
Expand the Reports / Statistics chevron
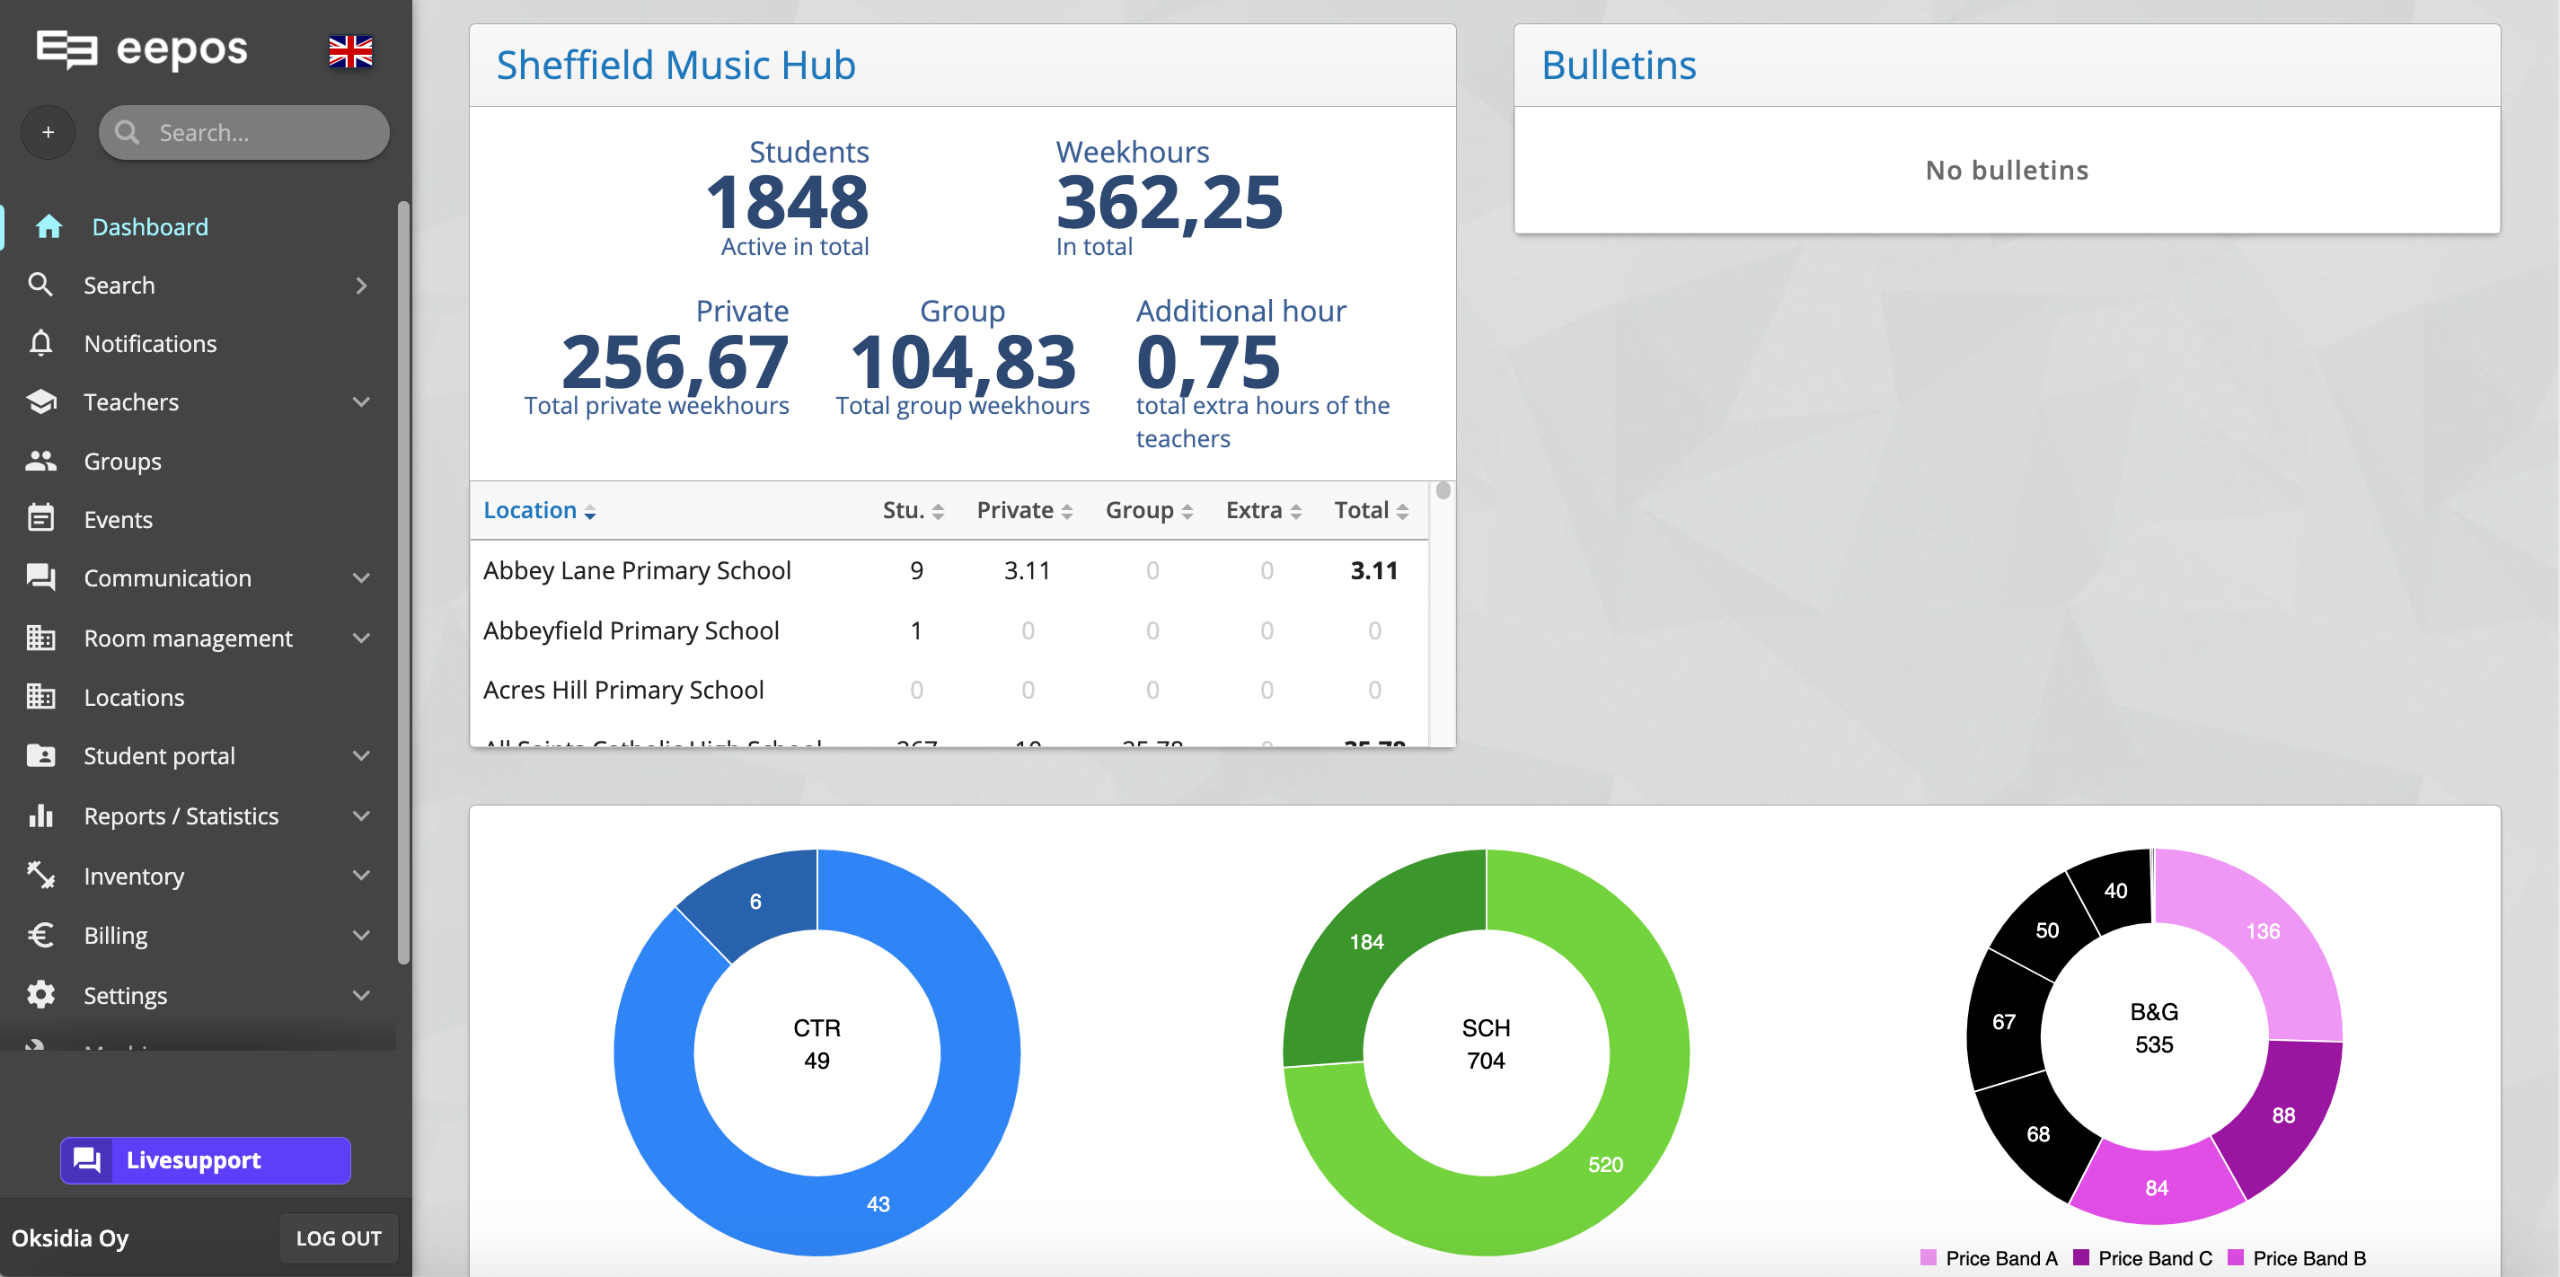[362, 816]
